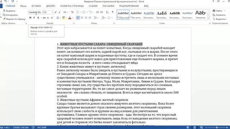Toggle bold Ж formatting

(30, 18)
